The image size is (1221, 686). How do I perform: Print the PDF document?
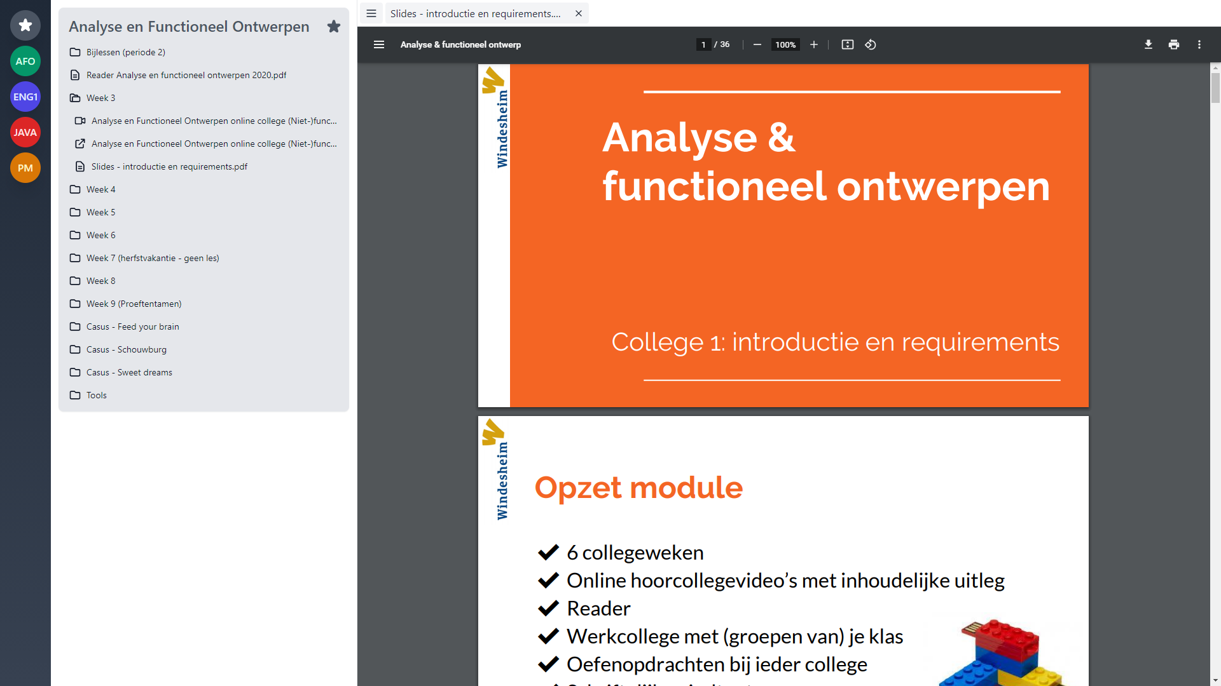[1174, 44]
